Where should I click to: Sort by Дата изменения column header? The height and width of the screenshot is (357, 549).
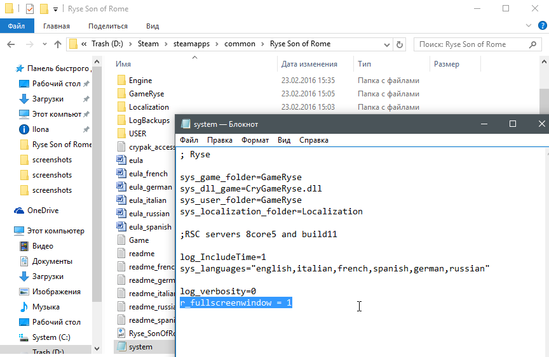[x=309, y=64]
